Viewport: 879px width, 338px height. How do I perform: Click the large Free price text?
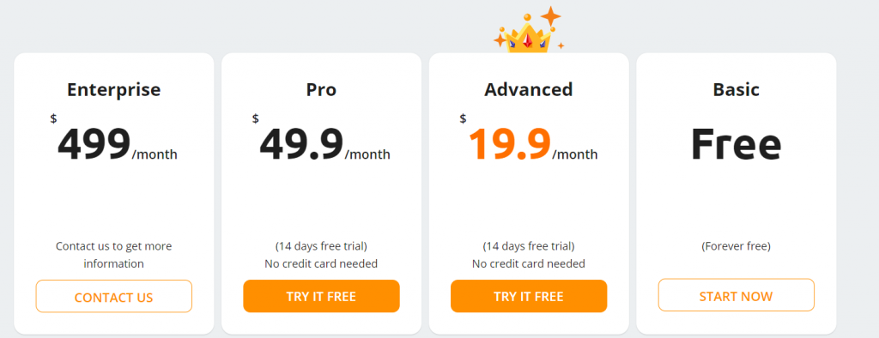tap(736, 143)
